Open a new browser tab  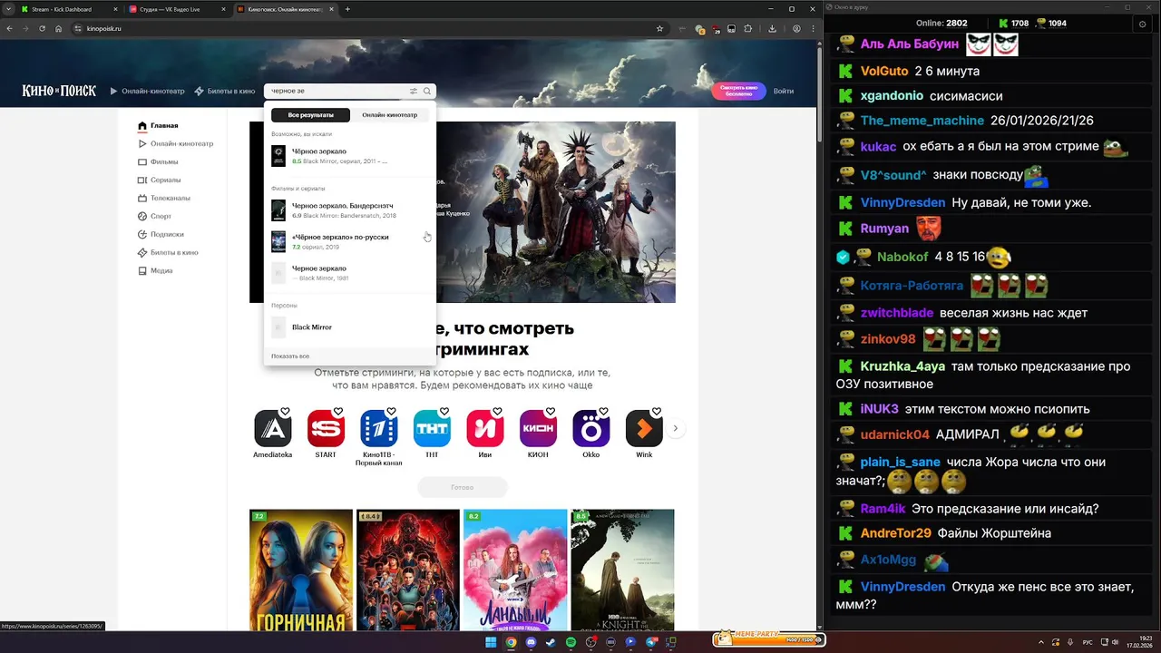point(347,9)
